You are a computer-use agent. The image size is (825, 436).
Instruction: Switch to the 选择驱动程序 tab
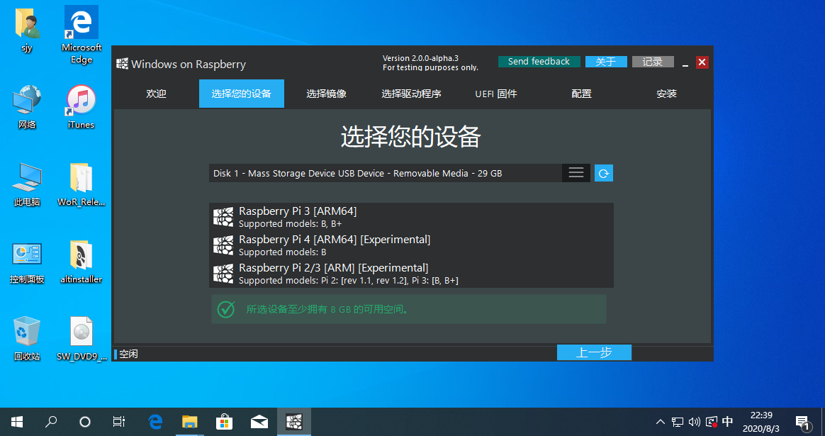tap(412, 94)
